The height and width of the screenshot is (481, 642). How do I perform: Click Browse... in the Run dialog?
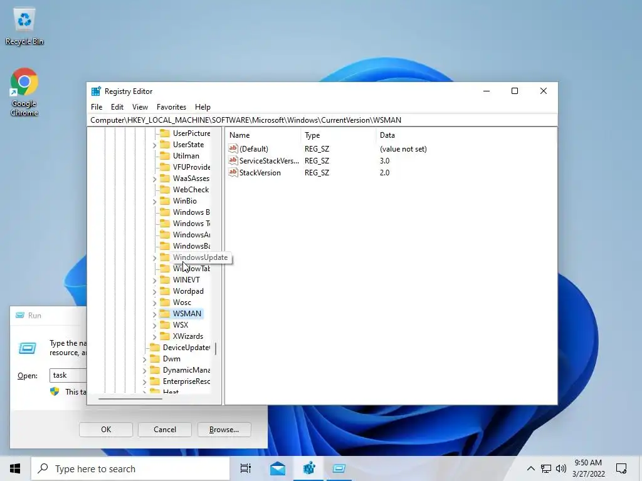224,430
